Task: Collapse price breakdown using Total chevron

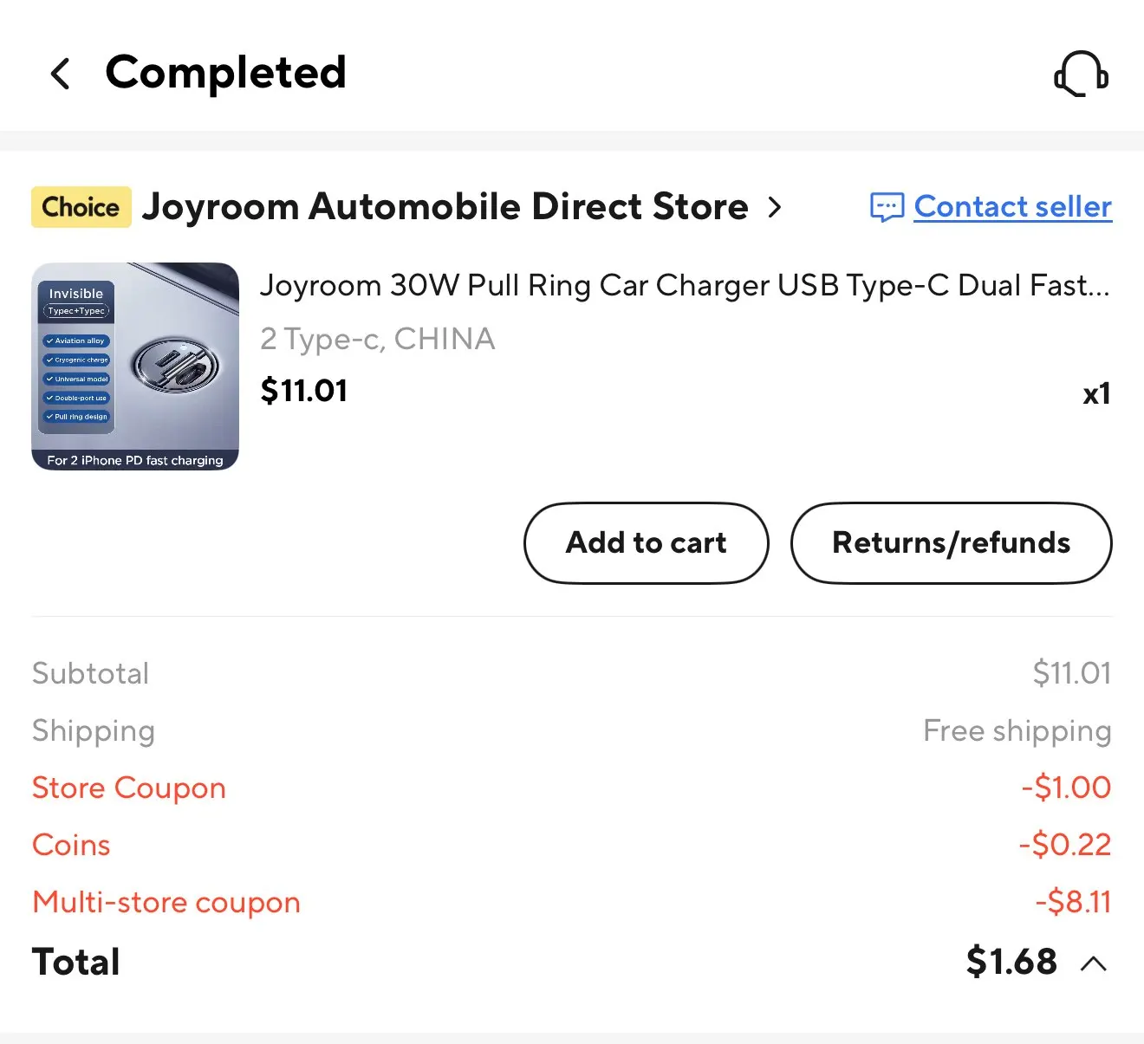Action: [x=1094, y=963]
